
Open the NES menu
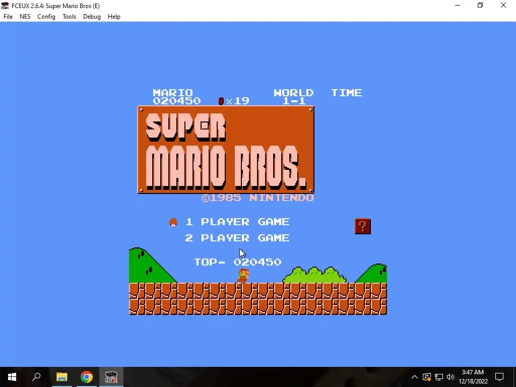pyautogui.click(x=25, y=17)
